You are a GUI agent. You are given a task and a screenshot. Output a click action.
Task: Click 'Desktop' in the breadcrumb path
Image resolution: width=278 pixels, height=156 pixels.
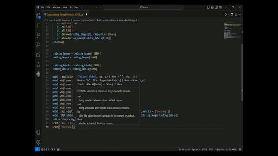coord(76,20)
